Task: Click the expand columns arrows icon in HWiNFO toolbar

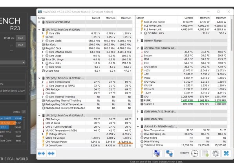Action: tap(41, 153)
